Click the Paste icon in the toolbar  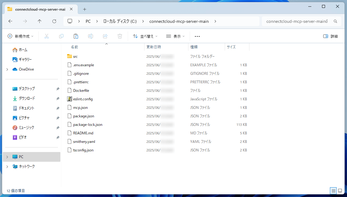[x=76, y=36]
